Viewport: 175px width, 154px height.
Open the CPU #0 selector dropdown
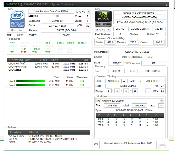[x=83, y=12]
